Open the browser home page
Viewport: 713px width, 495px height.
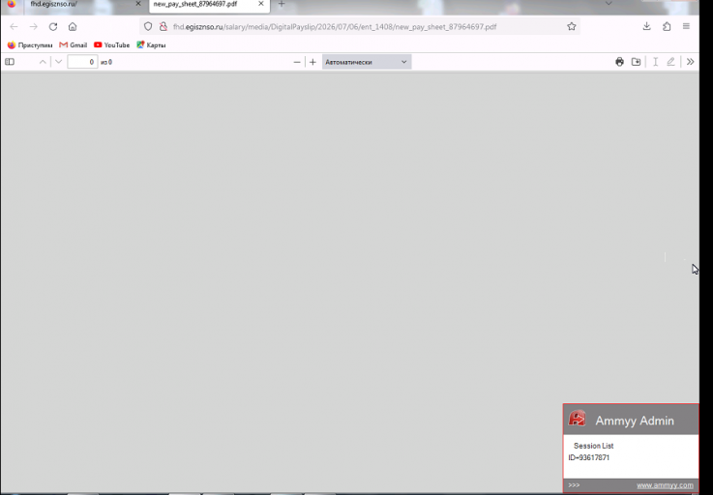point(73,27)
